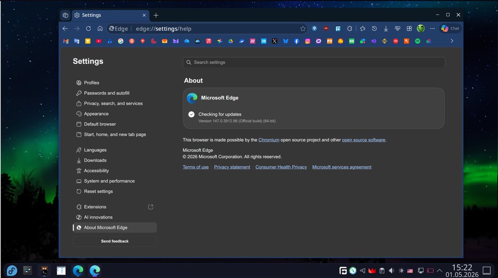The image size is (498, 278).
Task: Open Default browser settings
Action: [115, 124]
